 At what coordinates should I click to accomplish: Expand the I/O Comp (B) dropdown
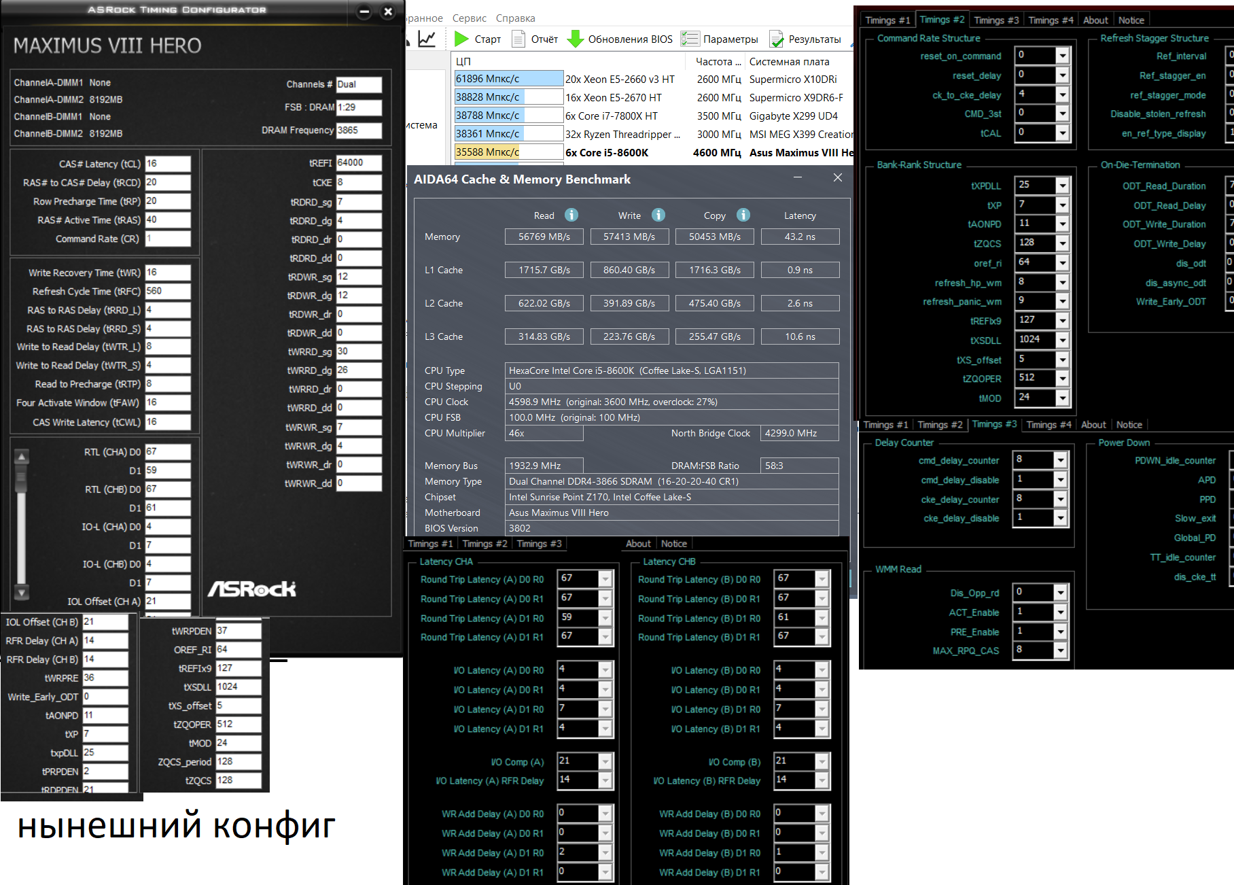click(x=822, y=762)
